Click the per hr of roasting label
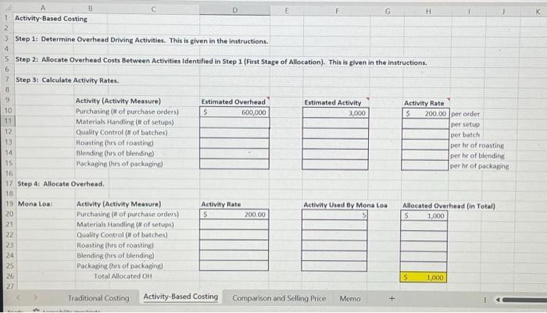This screenshot has height=313, width=547. [477, 145]
